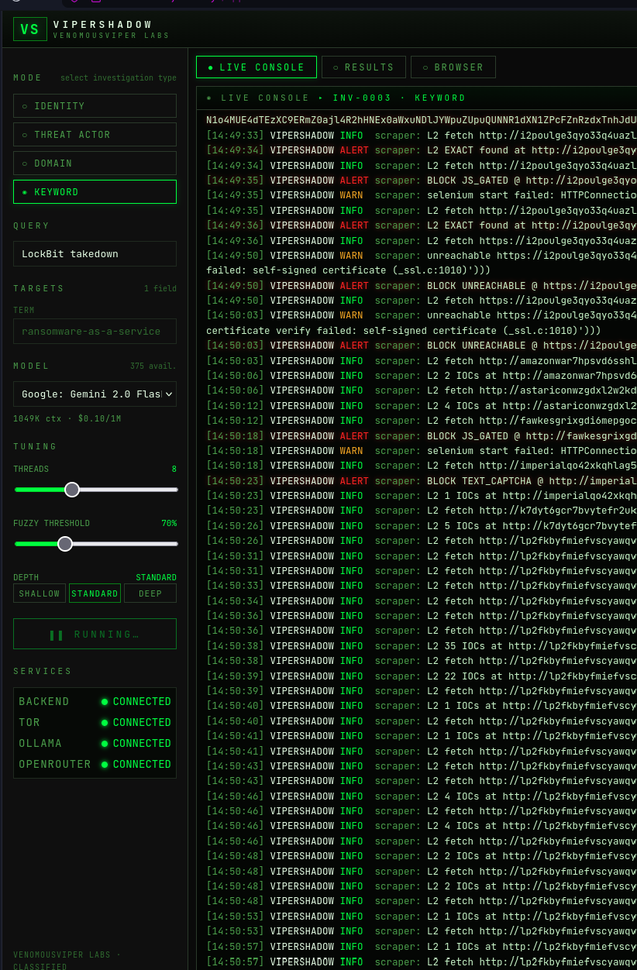Open the Results tab
Screen dimensions: 637x970
pos(363,67)
